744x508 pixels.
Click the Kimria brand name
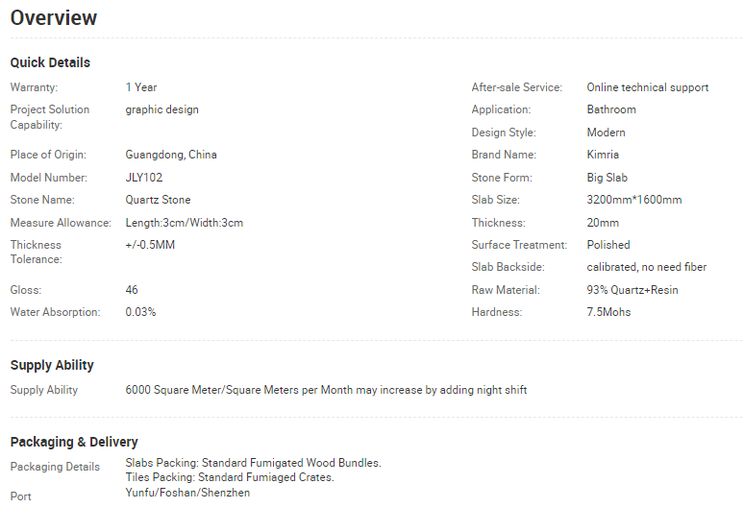pyautogui.click(x=603, y=155)
